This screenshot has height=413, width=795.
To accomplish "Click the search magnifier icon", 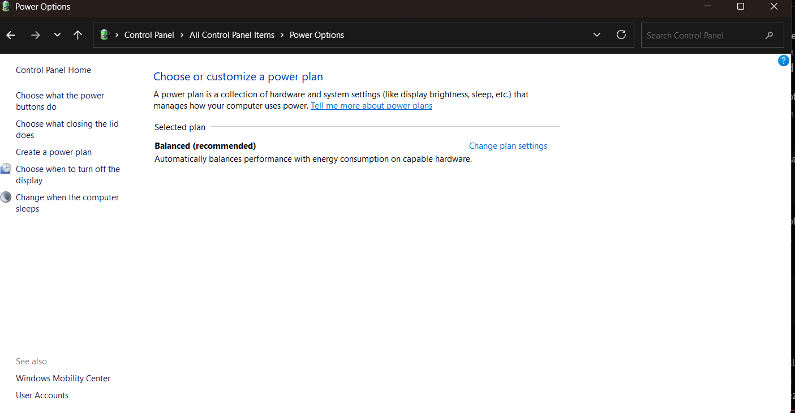I will click(769, 35).
